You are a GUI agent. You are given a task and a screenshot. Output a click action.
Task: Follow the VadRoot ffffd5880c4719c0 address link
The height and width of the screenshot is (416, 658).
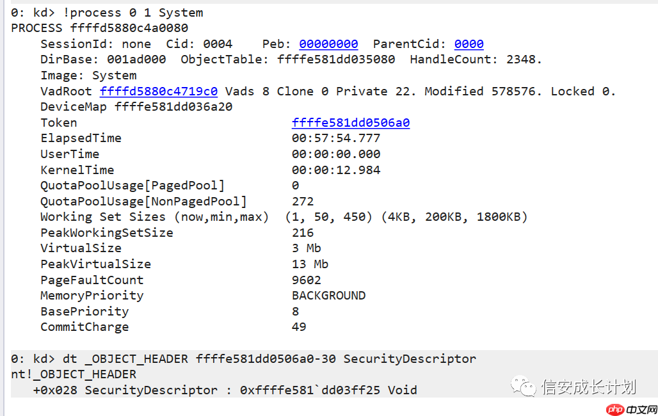[159, 92]
